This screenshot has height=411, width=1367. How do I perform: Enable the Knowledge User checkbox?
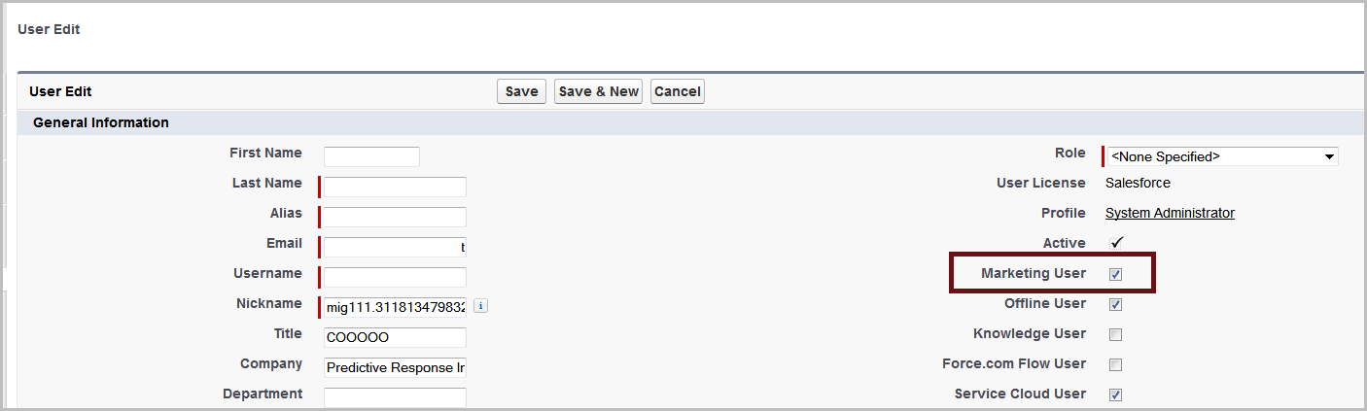click(x=1116, y=334)
